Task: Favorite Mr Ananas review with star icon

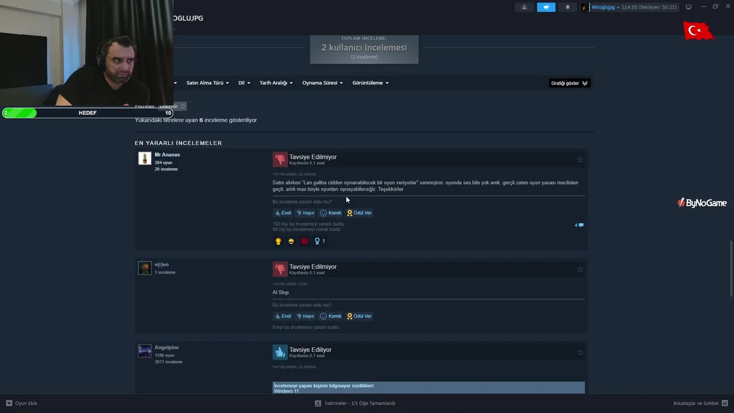Action: pyautogui.click(x=580, y=159)
